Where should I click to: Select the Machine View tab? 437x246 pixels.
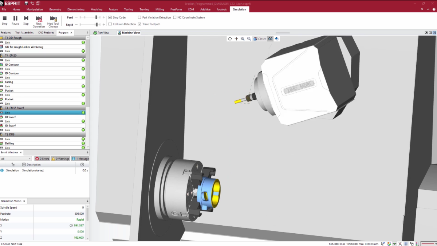pos(129,33)
